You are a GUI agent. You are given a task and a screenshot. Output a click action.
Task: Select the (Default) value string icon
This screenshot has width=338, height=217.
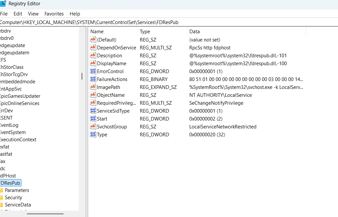point(93,40)
